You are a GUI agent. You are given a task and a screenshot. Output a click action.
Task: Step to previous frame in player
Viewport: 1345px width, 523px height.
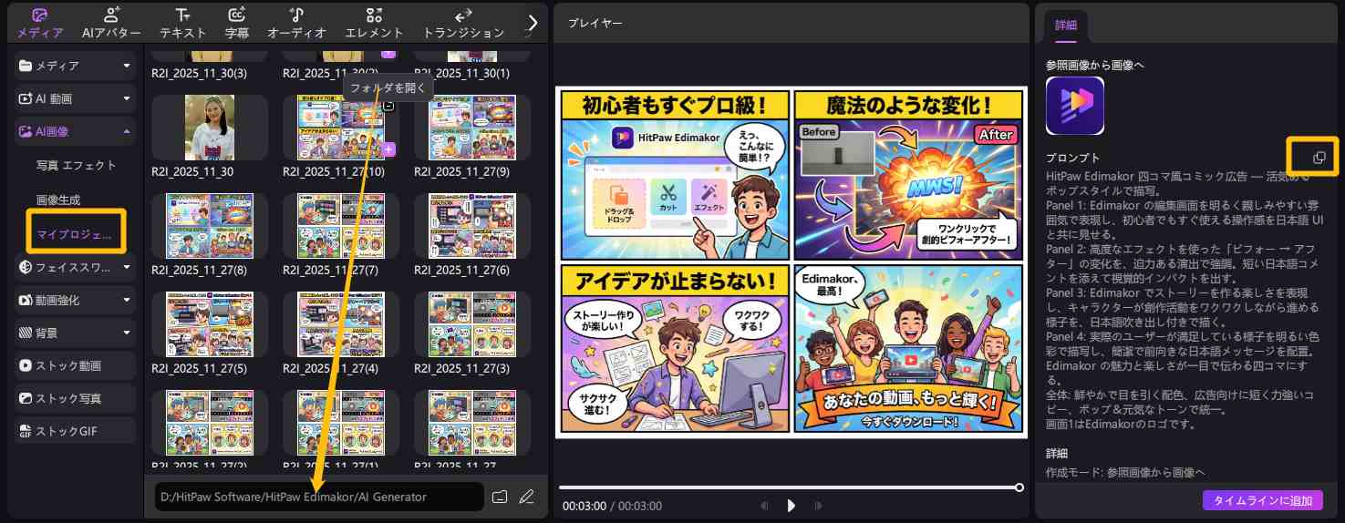pyautogui.click(x=763, y=506)
